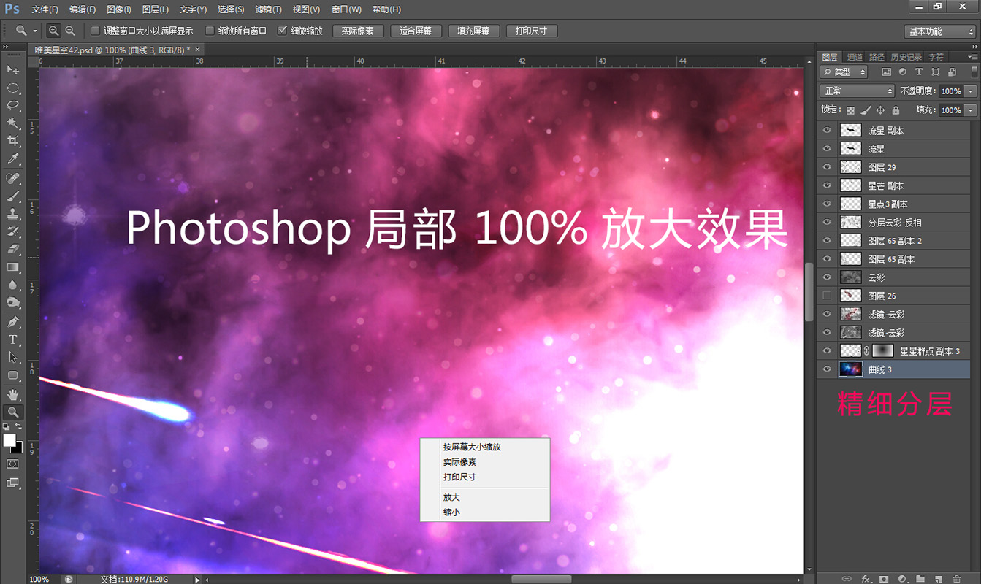Add a layer style with fx icon
The width and height of the screenshot is (981, 584).
coord(866,579)
